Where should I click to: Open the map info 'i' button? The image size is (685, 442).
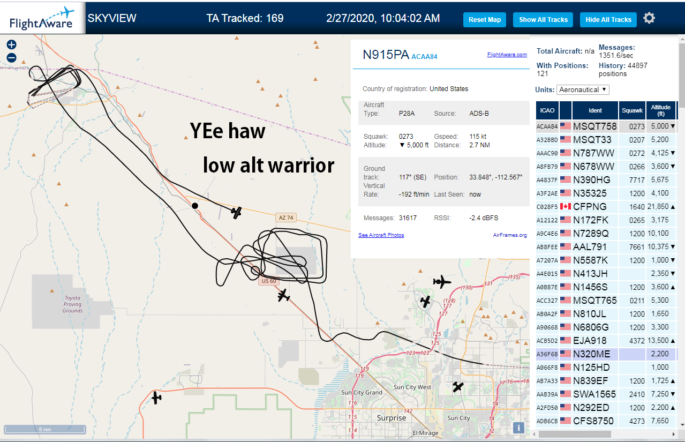click(x=518, y=428)
